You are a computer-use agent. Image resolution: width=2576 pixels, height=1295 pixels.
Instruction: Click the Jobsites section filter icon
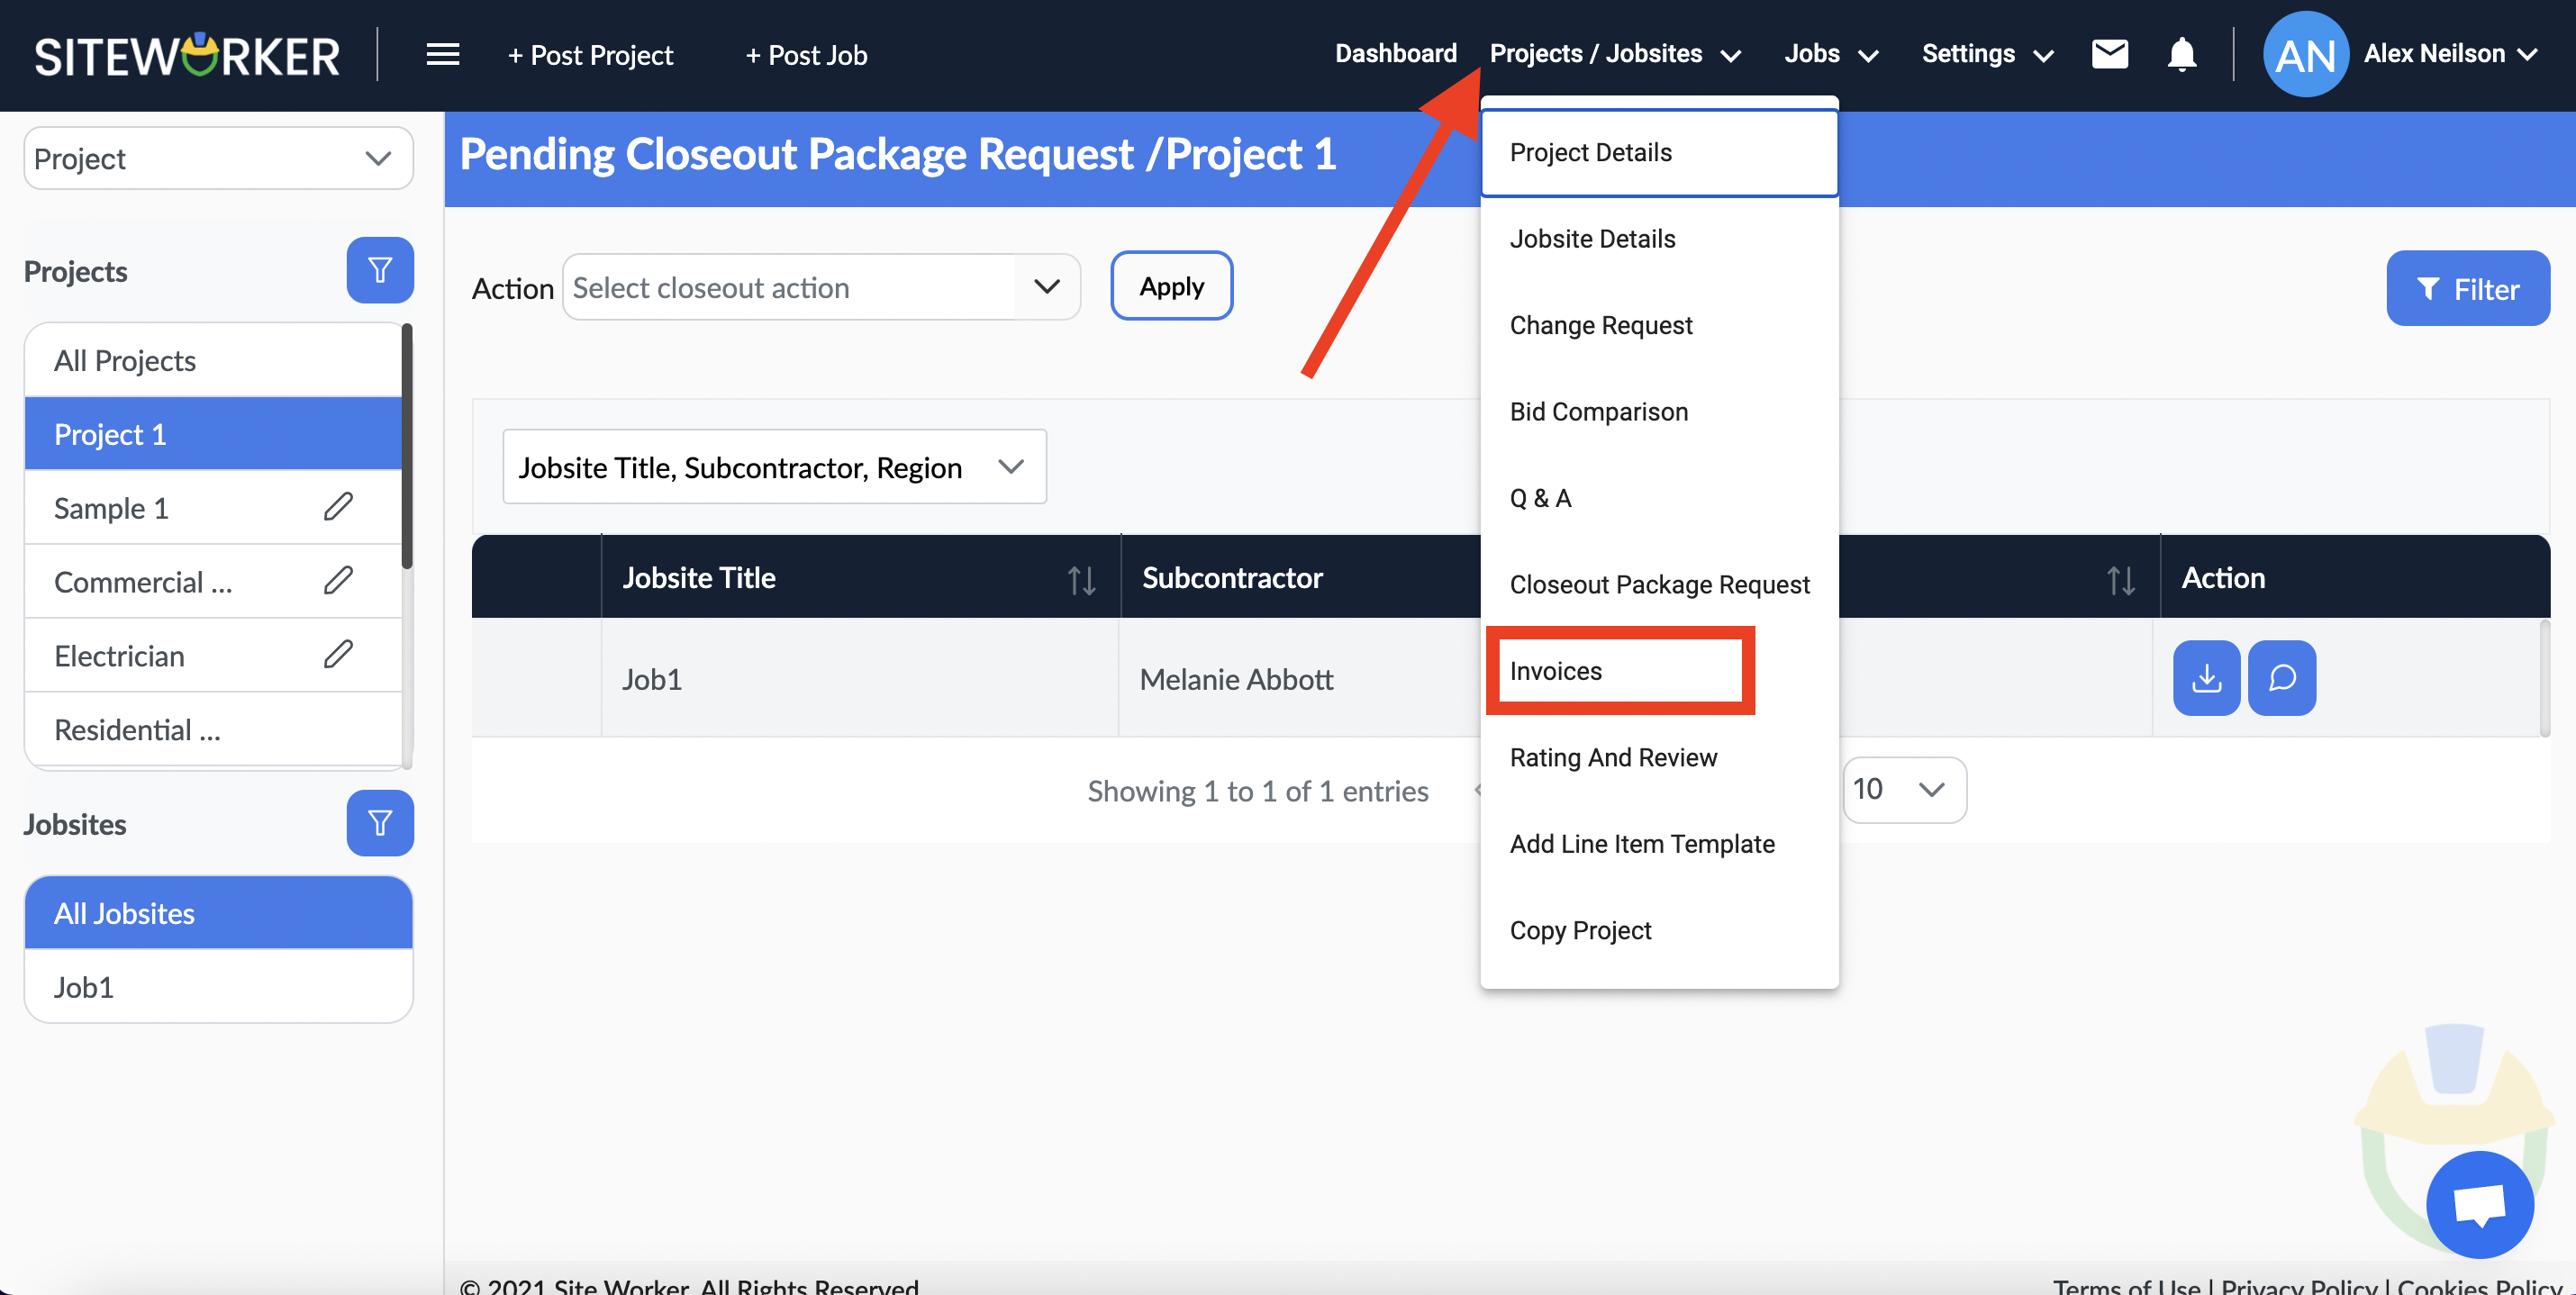pyautogui.click(x=378, y=822)
